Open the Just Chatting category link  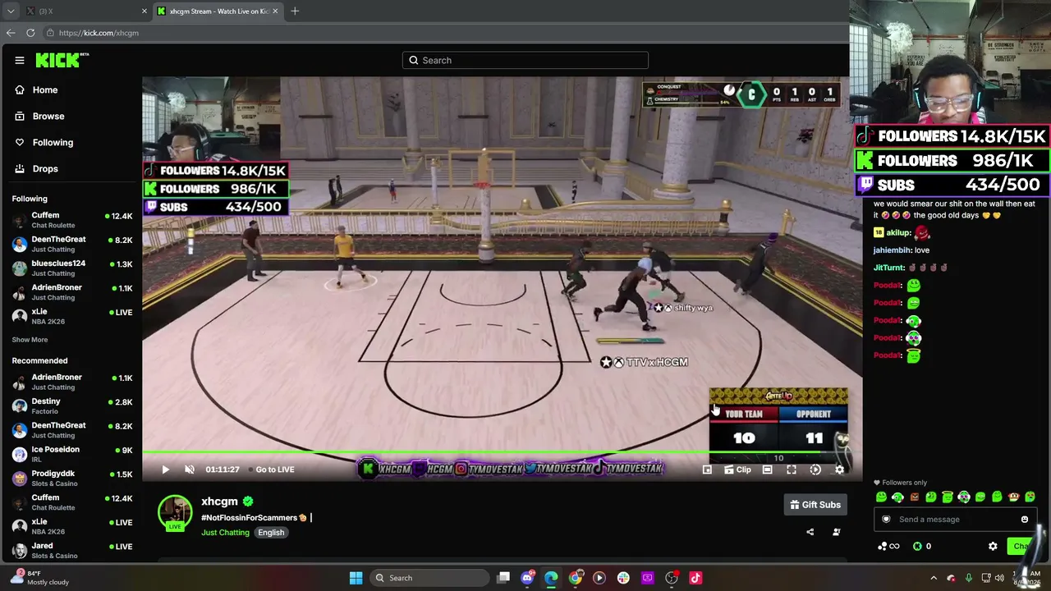click(x=225, y=533)
